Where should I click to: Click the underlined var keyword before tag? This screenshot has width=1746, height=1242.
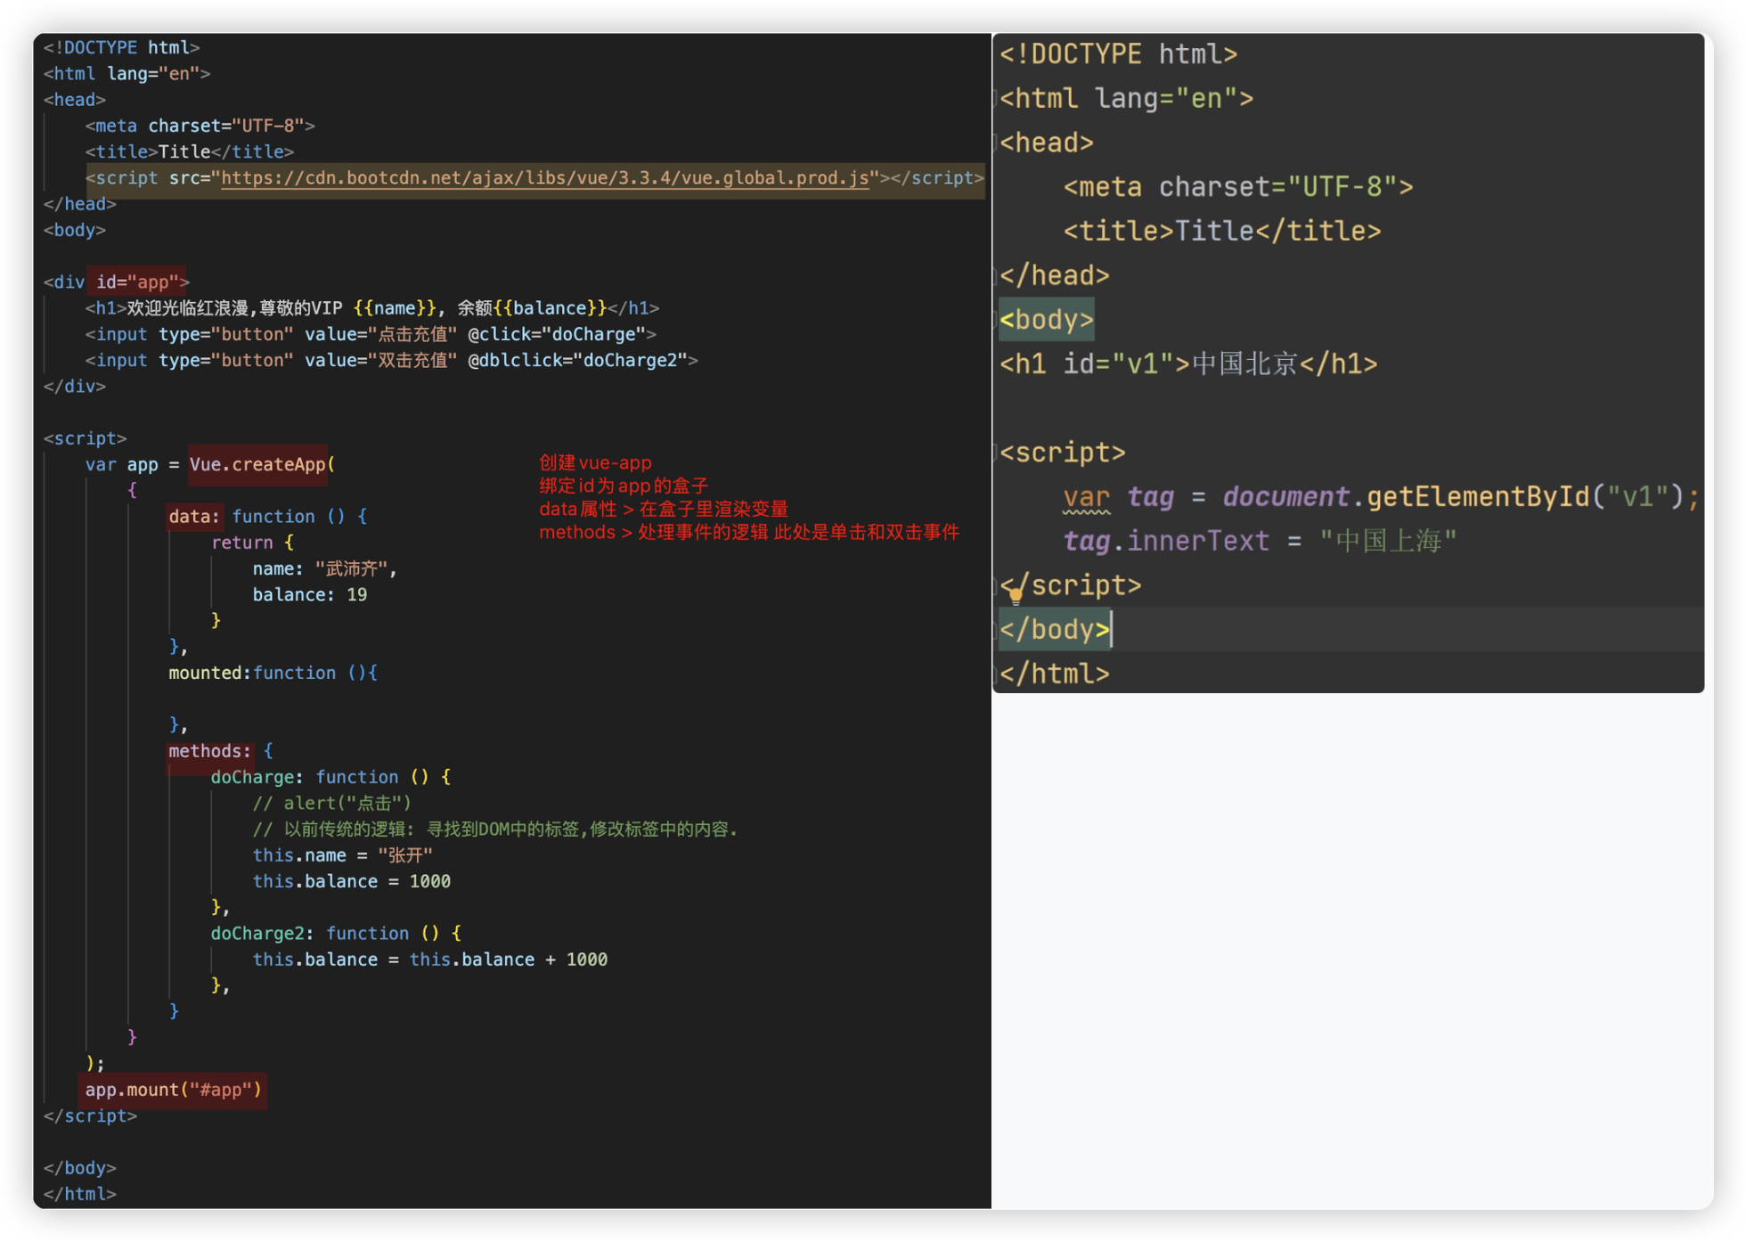click(x=1086, y=497)
